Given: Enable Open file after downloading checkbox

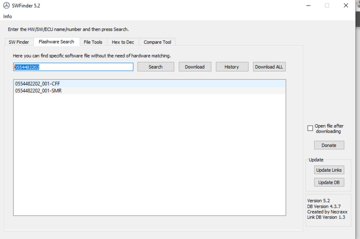Looking at the screenshot, I should pyautogui.click(x=310, y=128).
